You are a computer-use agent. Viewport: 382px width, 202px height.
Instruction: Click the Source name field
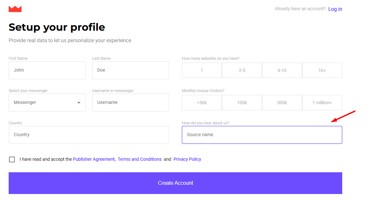(x=262, y=135)
